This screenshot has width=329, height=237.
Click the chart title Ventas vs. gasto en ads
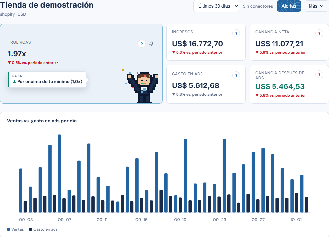(42, 121)
